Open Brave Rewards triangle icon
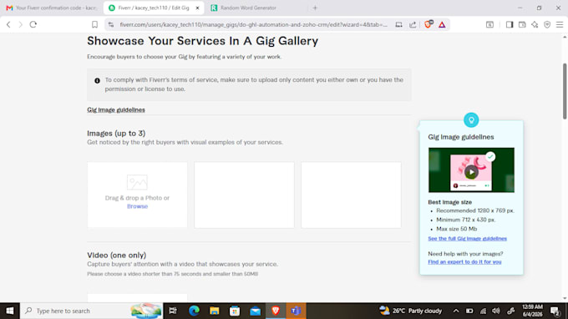The width and height of the screenshot is (568, 319). pyautogui.click(x=442, y=24)
